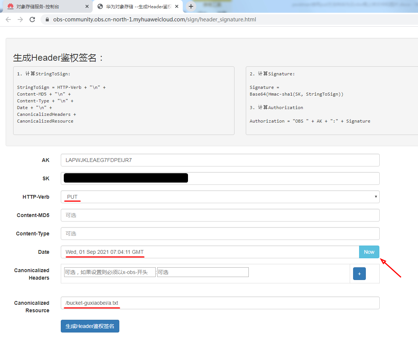The image size is (418, 340).
Task: Click the padlock icon in address bar
Action: point(47,19)
